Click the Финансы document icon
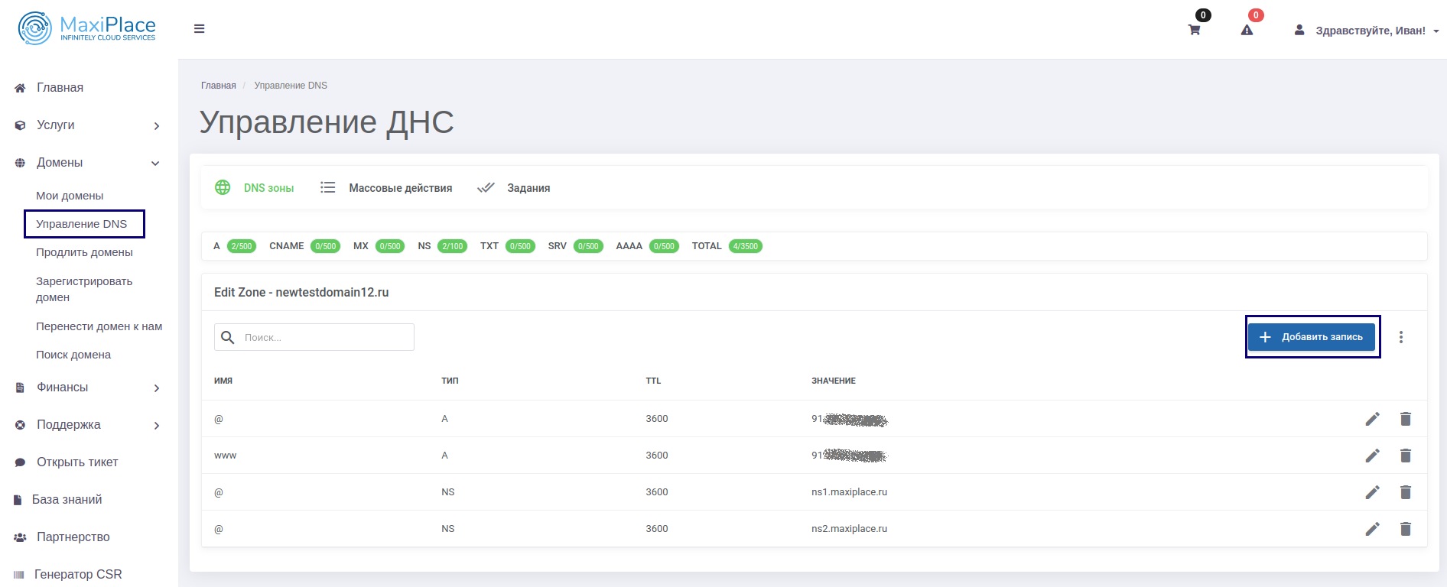Screen dimensions: 1447x587 (x=20, y=388)
